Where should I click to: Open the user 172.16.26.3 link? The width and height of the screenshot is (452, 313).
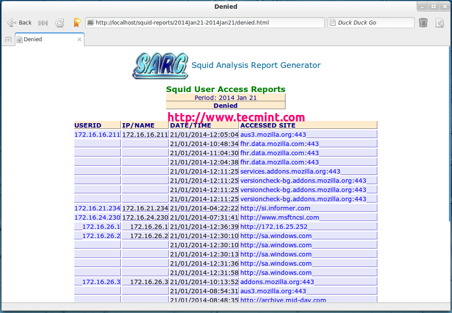point(101,281)
